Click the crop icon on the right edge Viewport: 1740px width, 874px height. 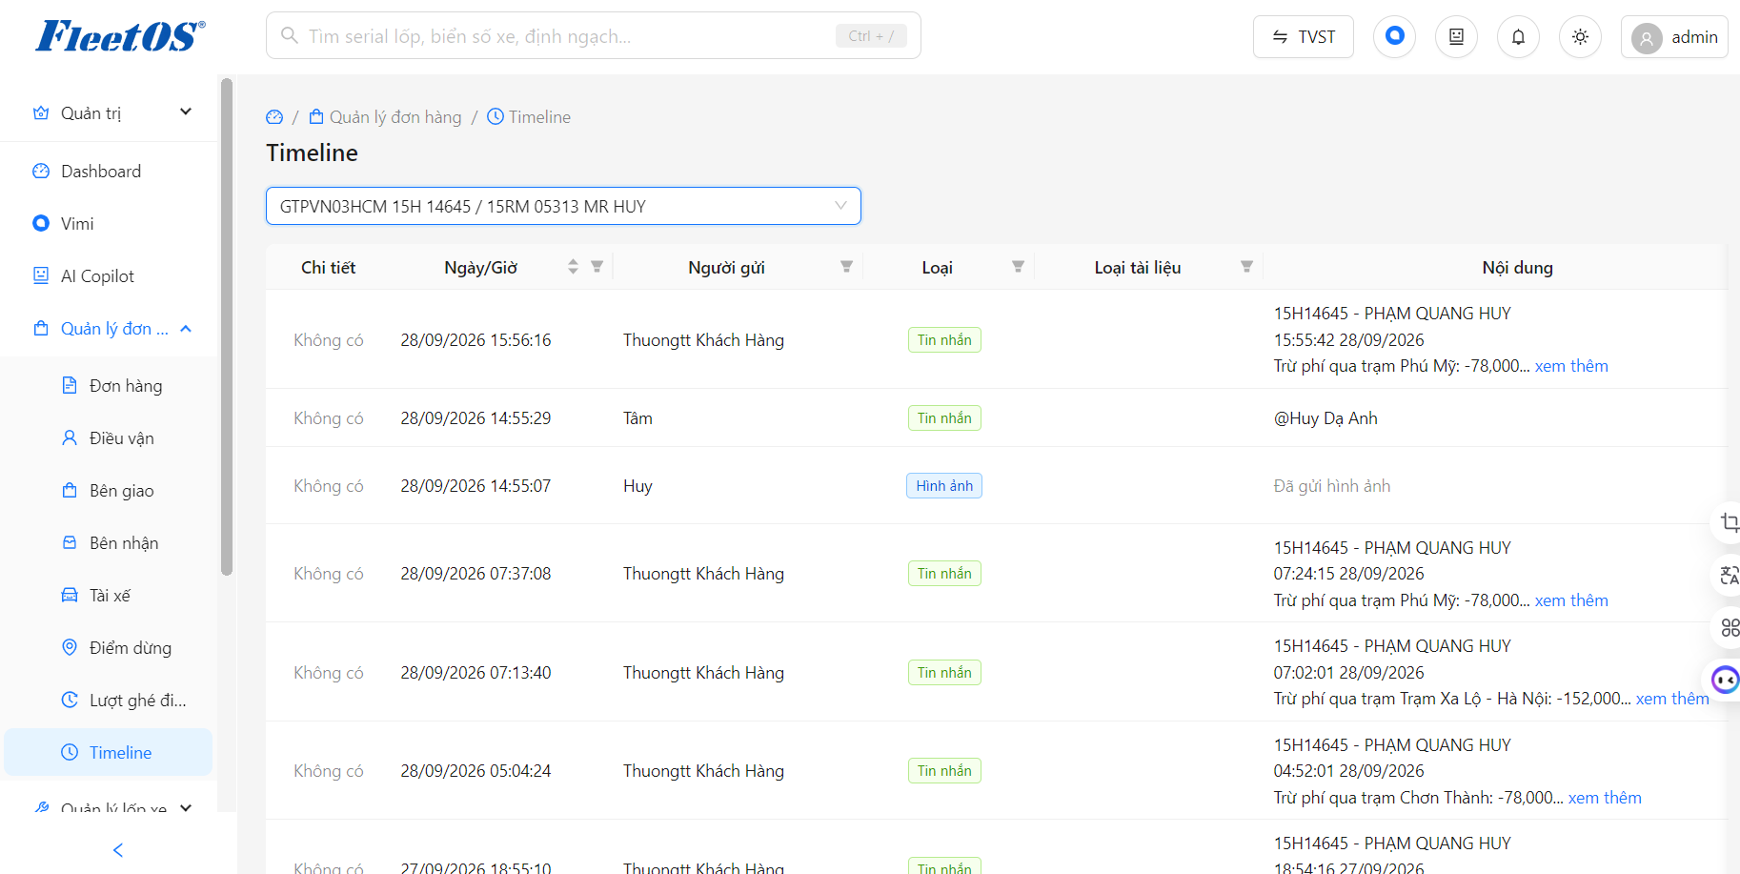pyautogui.click(x=1729, y=522)
